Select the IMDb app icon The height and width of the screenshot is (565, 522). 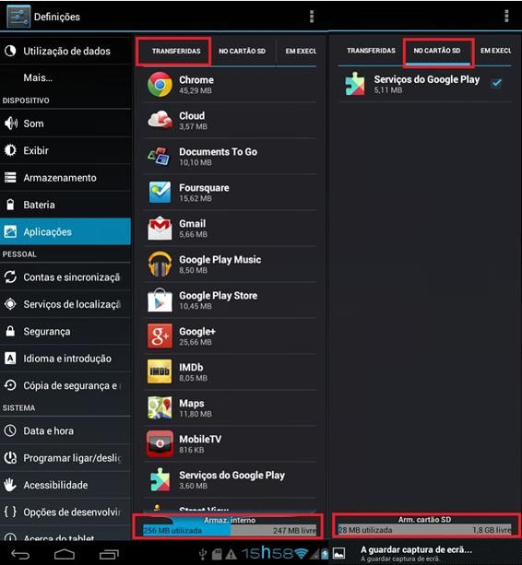pyautogui.click(x=160, y=371)
